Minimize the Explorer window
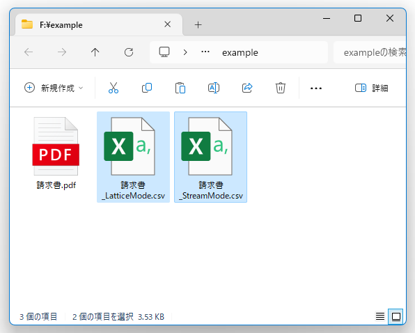 pyautogui.click(x=327, y=19)
